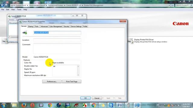Screen dimensions: 193x108
Task: Click the open book taskbar icon
Action: point(41,105)
